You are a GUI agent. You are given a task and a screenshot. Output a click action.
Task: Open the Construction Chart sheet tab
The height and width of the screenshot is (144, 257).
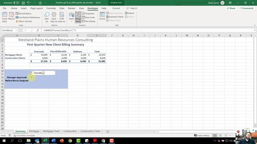[90, 131]
